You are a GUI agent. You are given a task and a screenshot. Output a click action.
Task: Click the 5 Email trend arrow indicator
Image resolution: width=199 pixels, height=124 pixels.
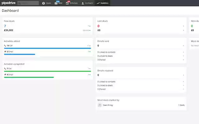tap(89, 52)
